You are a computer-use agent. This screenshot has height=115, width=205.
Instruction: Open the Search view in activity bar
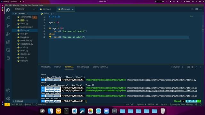[x=8, y=18]
